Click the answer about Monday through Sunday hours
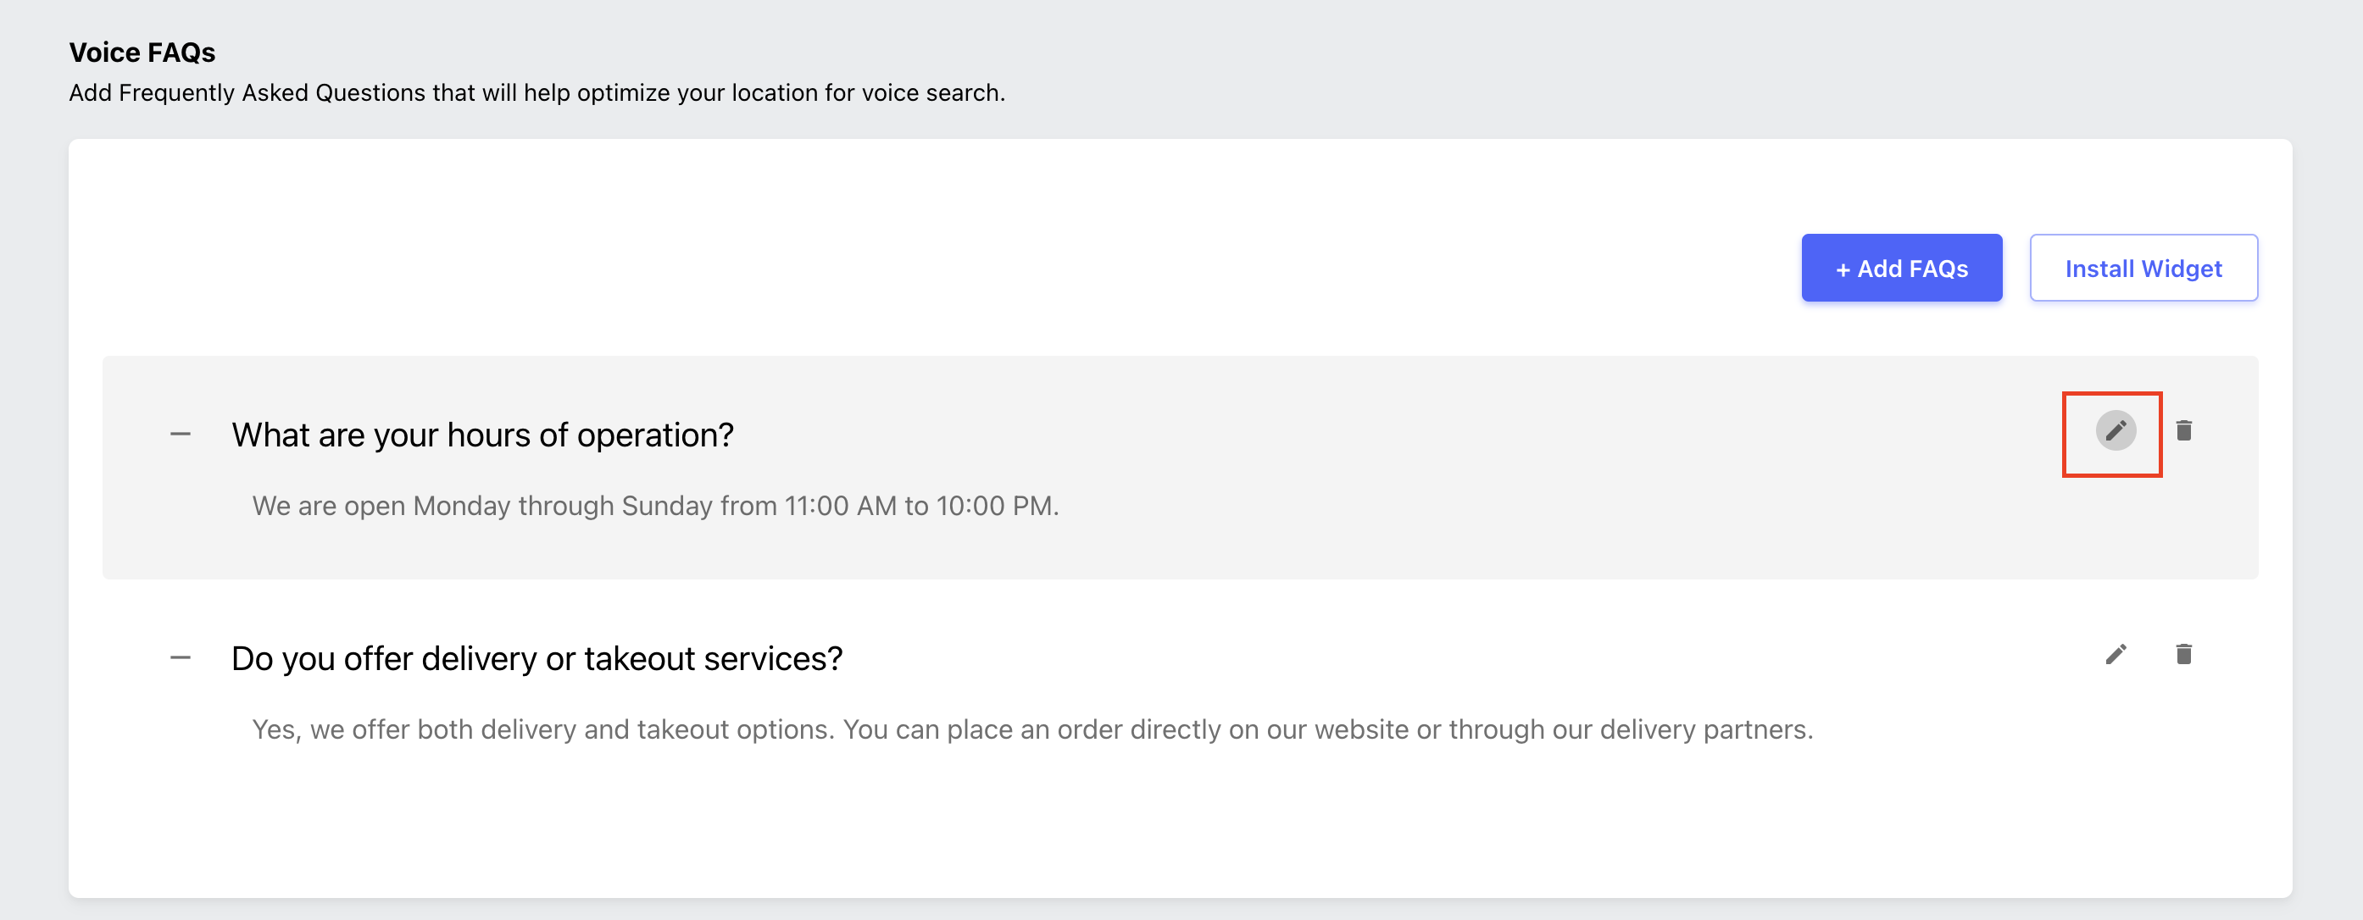The width and height of the screenshot is (2363, 920). tap(655, 506)
